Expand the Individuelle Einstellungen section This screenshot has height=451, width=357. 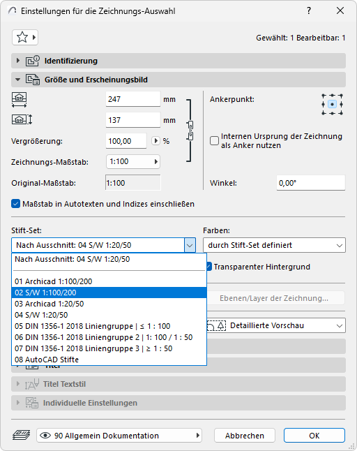click(x=18, y=403)
